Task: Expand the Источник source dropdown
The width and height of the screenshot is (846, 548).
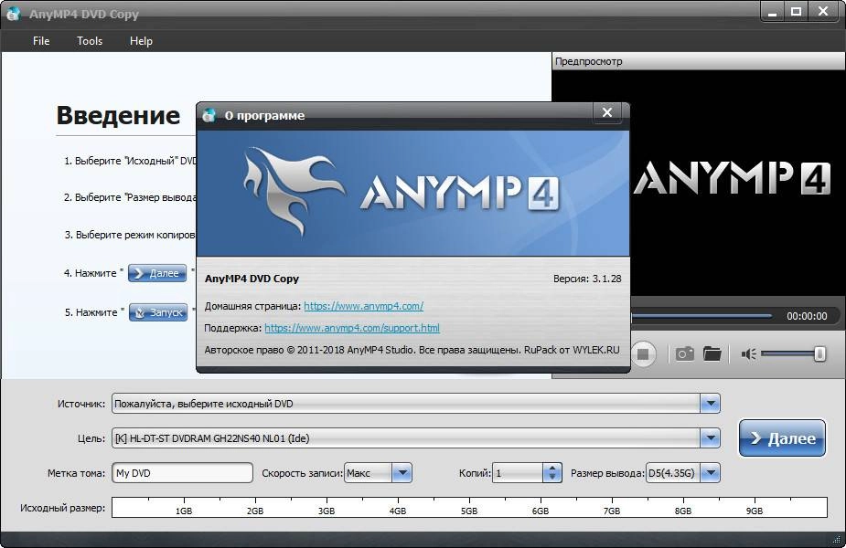Action: click(x=711, y=404)
